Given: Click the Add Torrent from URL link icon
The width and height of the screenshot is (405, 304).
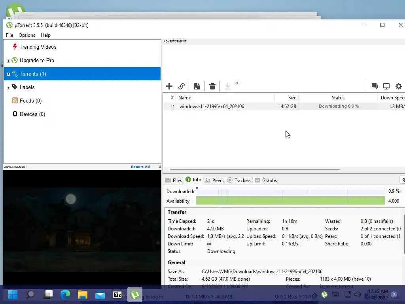Looking at the screenshot, I should [182, 86].
